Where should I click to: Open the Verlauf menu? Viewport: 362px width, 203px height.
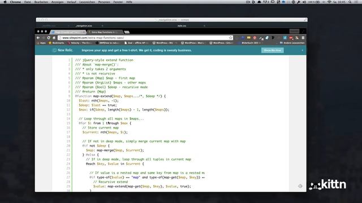(x=71, y=2)
